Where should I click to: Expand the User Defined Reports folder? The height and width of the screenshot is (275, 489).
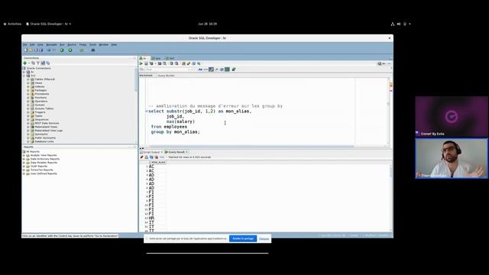pyautogui.click(x=24, y=173)
